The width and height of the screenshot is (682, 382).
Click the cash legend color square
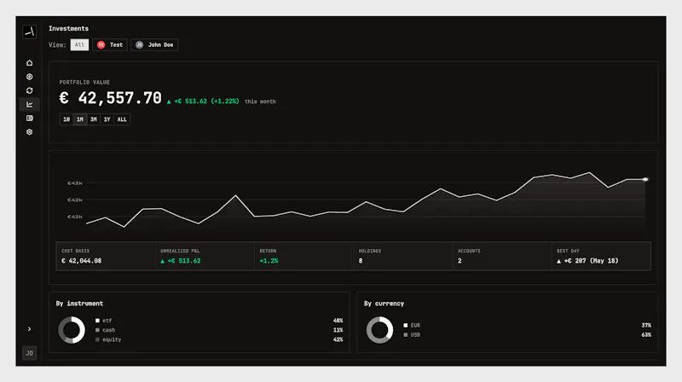tap(97, 330)
